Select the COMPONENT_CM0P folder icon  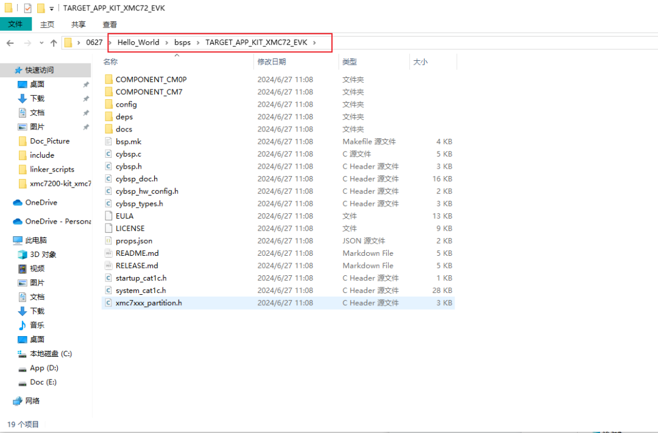(x=109, y=79)
